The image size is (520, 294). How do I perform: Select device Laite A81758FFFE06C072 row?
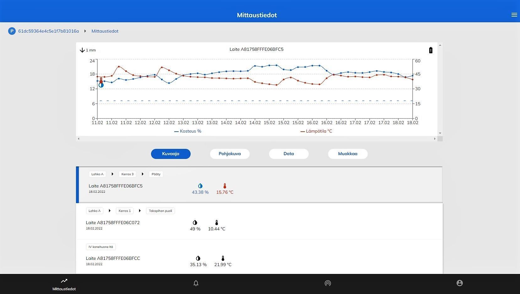point(259,221)
